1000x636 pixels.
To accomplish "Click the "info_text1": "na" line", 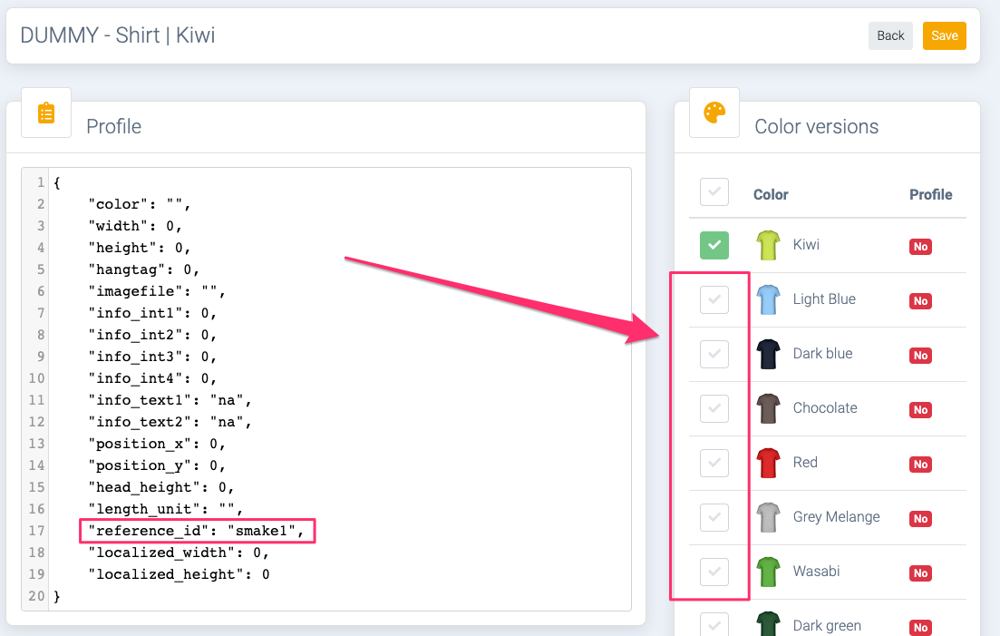I will pyautogui.click(x=170, y=400).
